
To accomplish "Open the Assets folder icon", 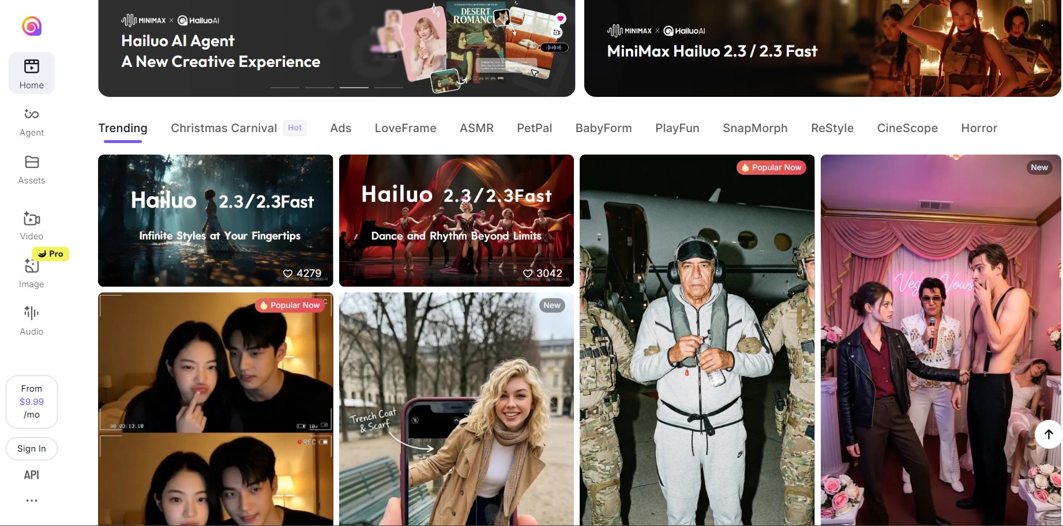I will click(32, 162).
